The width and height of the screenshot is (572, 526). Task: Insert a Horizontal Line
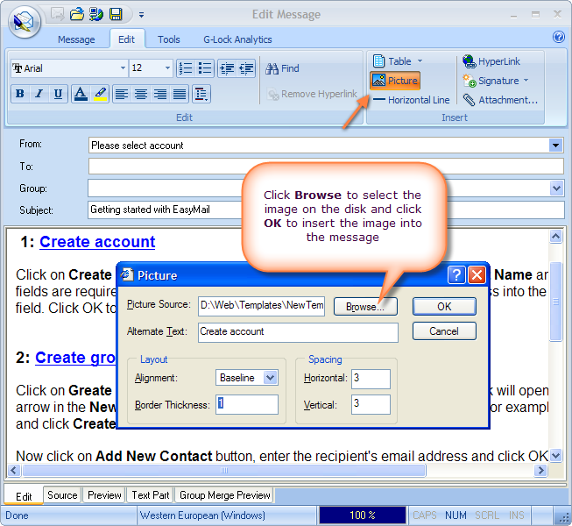[411, 100]
